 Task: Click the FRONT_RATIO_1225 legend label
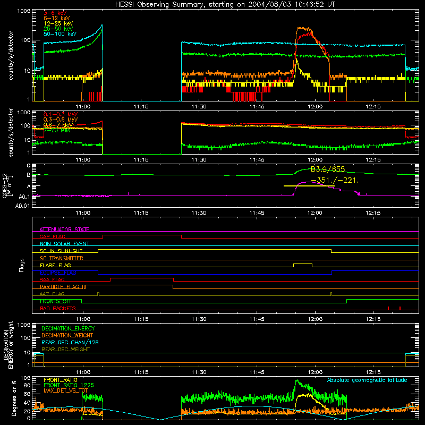coord(69,385)
